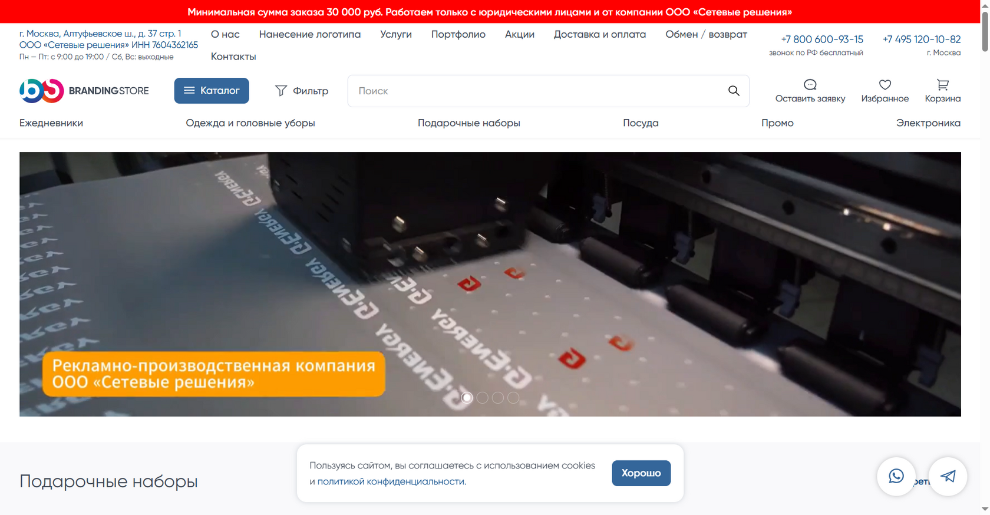This screenshot has width=990, height=515.
Task: Open Ежедневники category
Action: (51, 123)
